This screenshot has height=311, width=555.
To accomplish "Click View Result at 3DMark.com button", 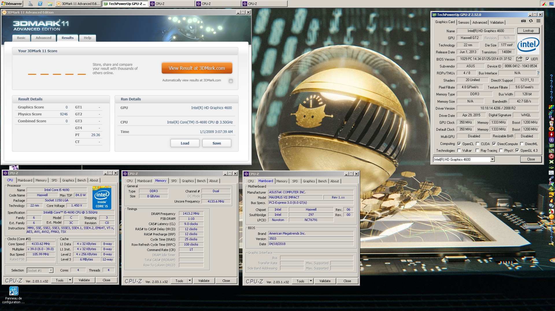I will click(197, 68).
